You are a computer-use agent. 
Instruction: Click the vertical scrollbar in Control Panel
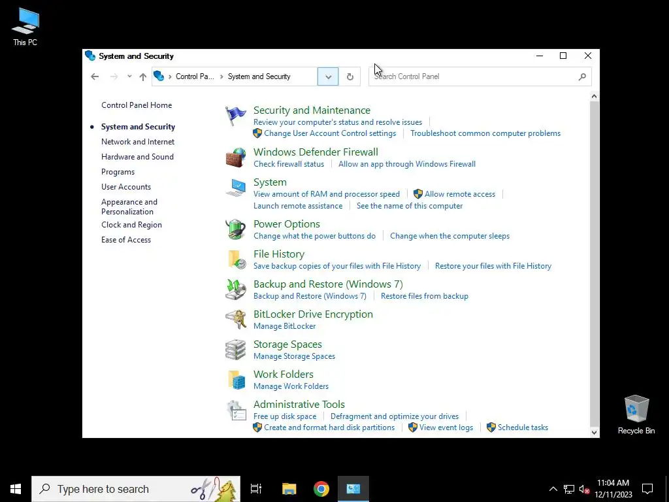(594, 263)
